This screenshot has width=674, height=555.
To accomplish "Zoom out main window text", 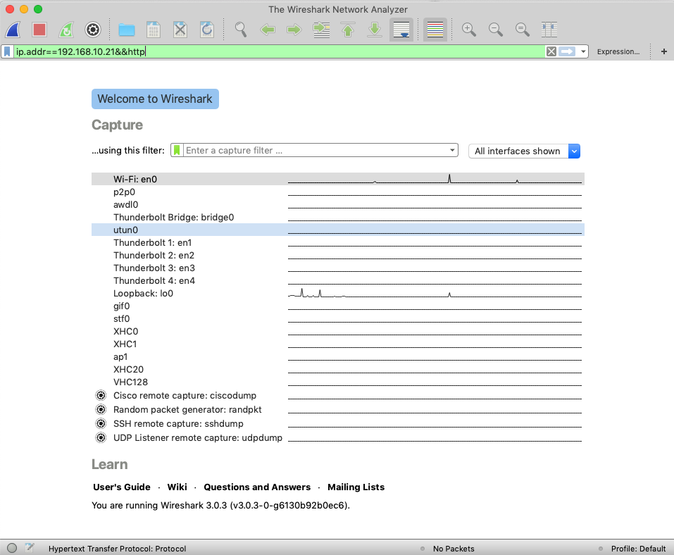I will click(x=496, y=30).
